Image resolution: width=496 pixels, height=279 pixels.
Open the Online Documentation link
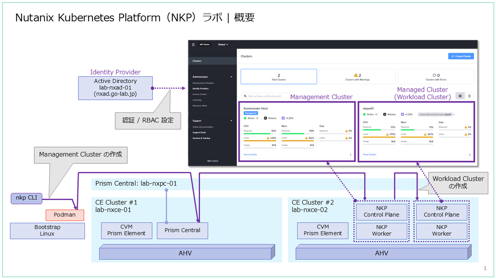202,127
